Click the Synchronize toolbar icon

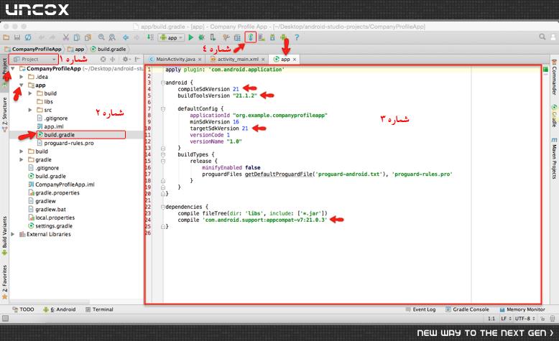coord(27,37)
